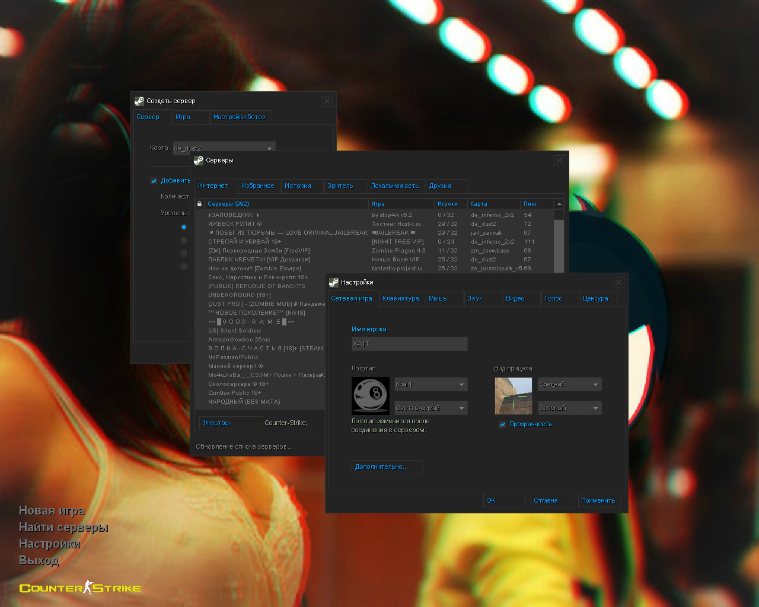Open the Светло-серый logo color dropdown
759x607 pixels.
point(430,408)
